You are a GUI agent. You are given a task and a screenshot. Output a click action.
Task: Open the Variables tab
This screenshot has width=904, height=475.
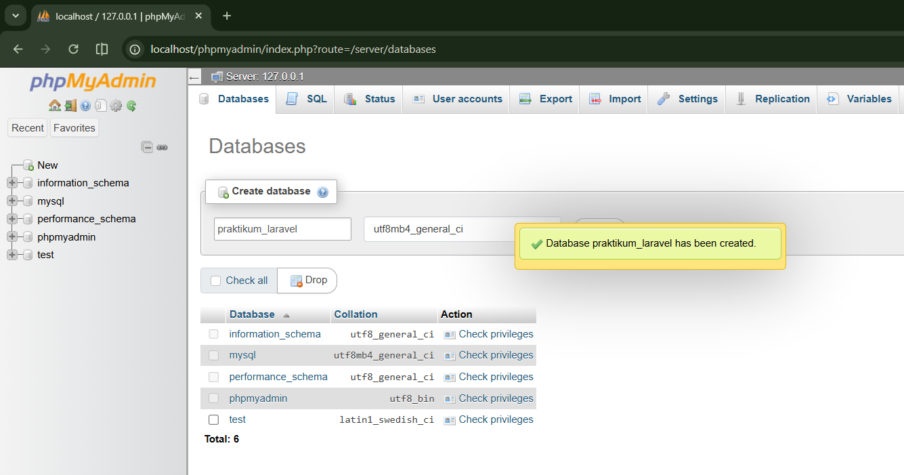(x=859, y=99)
